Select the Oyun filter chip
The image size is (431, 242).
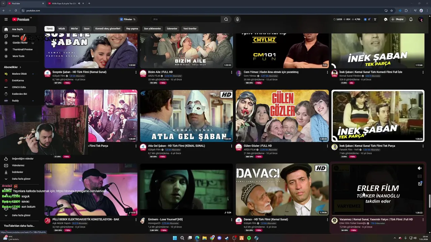pos(87,29)
